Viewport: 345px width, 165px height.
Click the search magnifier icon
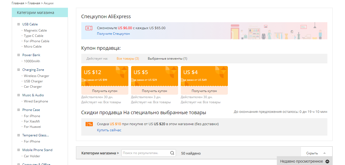[x=172, y=153]
